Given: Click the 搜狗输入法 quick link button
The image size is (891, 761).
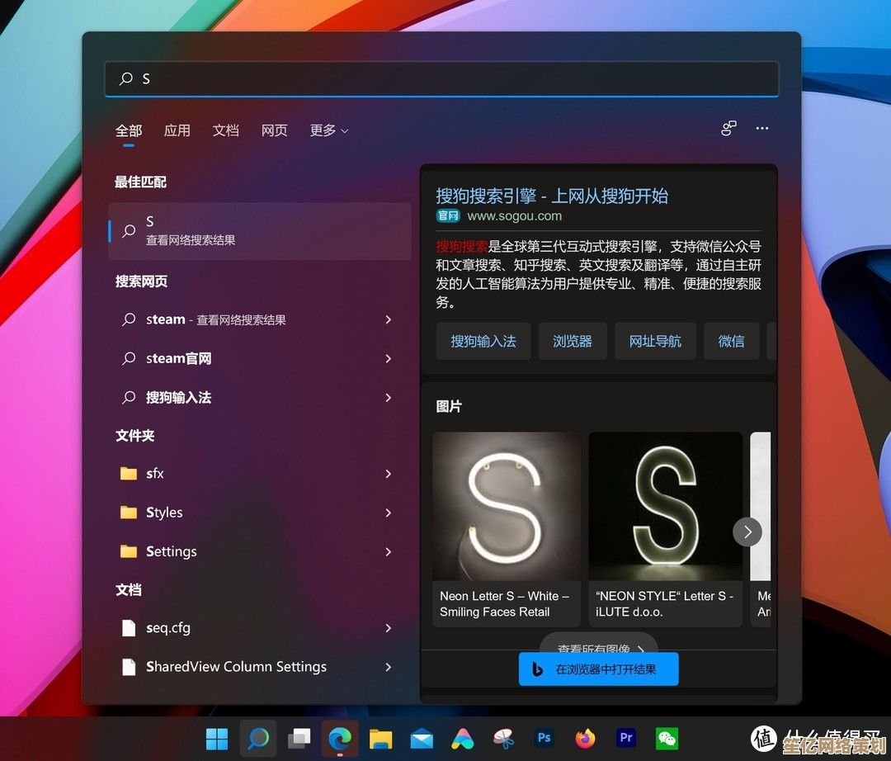Looking at the screenshot, I should [x=483, y=341].
